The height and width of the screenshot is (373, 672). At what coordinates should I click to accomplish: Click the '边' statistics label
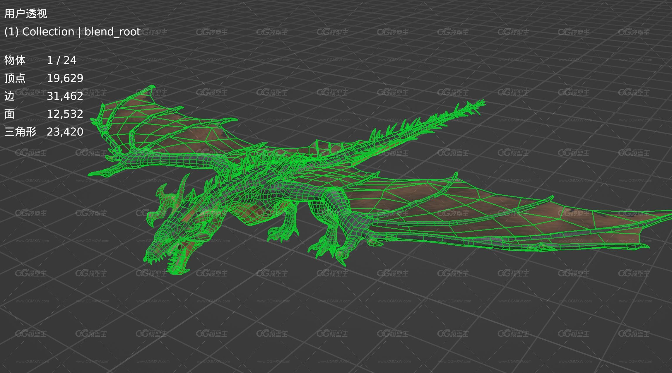9,96
